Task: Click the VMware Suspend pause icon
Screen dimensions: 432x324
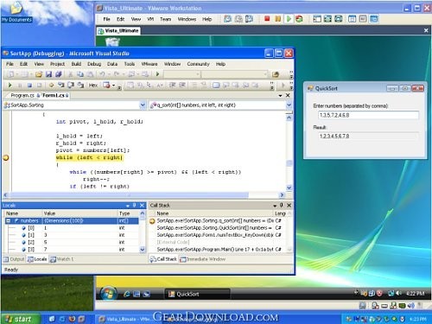Action: (x=277, y=19)
